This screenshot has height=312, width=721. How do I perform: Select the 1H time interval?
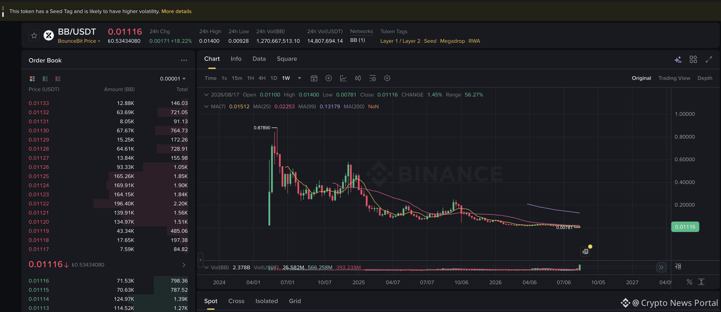point(250,78)
